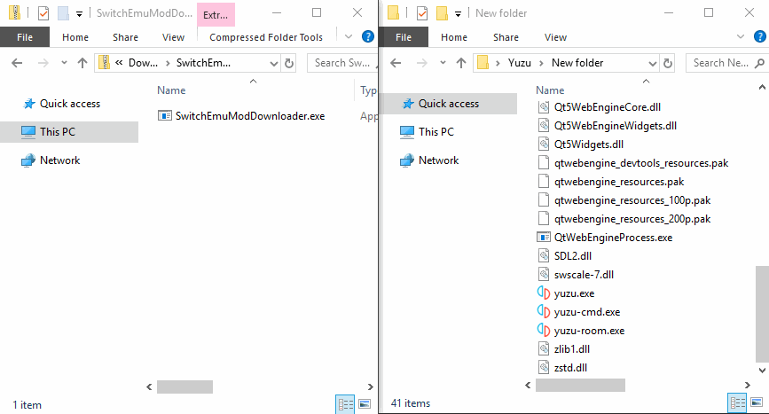Open Help in the New folder window
The width and height of the screenshot is (769, 414).
pyautogui.click(x=760, y=36)
